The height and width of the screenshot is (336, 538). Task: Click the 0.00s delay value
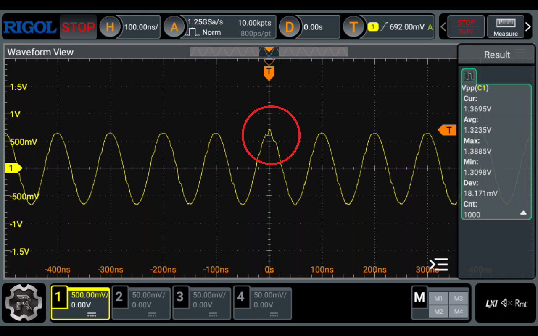point(313,27)
